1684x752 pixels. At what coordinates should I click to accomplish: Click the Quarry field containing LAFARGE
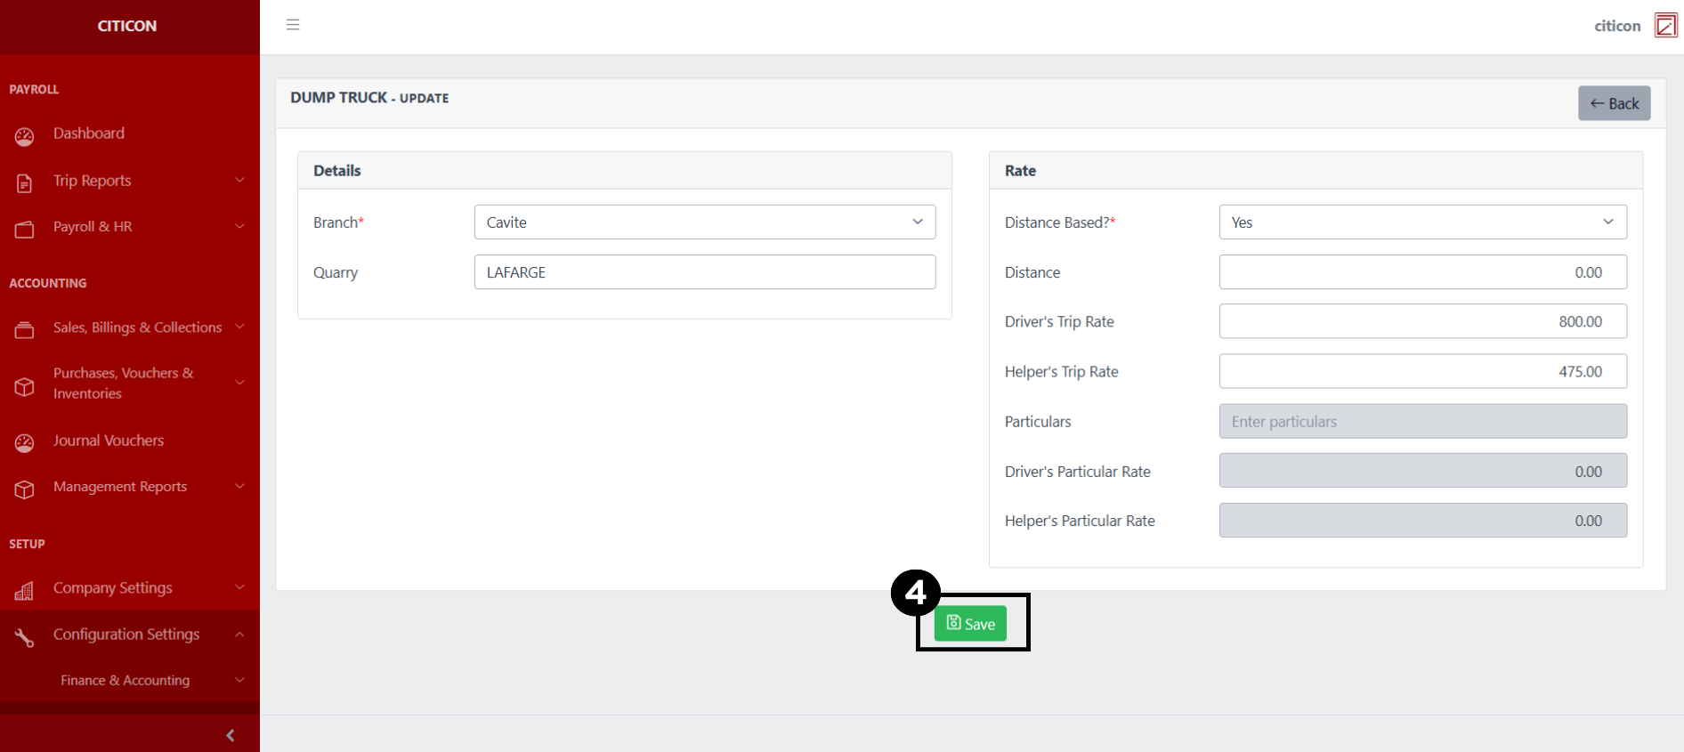coord(704,272)
